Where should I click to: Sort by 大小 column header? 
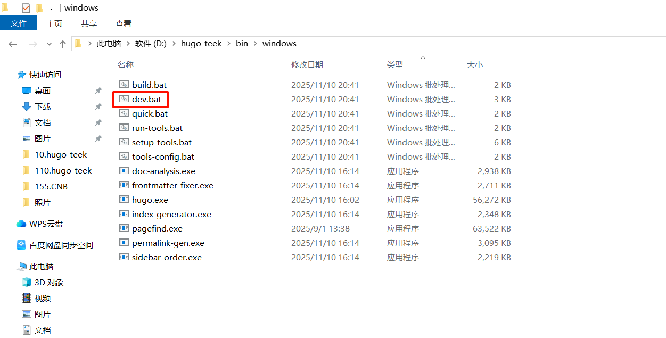pyautogui.click(x=475, y=64)
